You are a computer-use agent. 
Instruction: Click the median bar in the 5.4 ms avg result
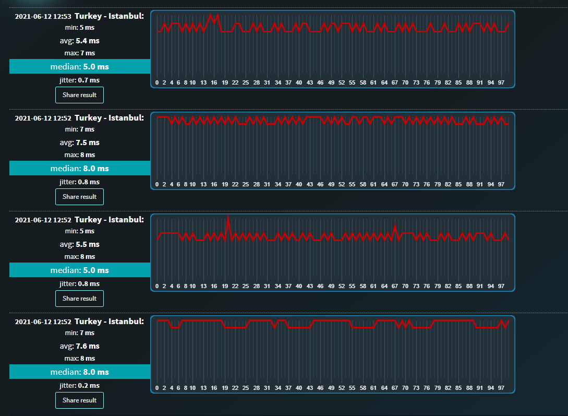(80, 67)
